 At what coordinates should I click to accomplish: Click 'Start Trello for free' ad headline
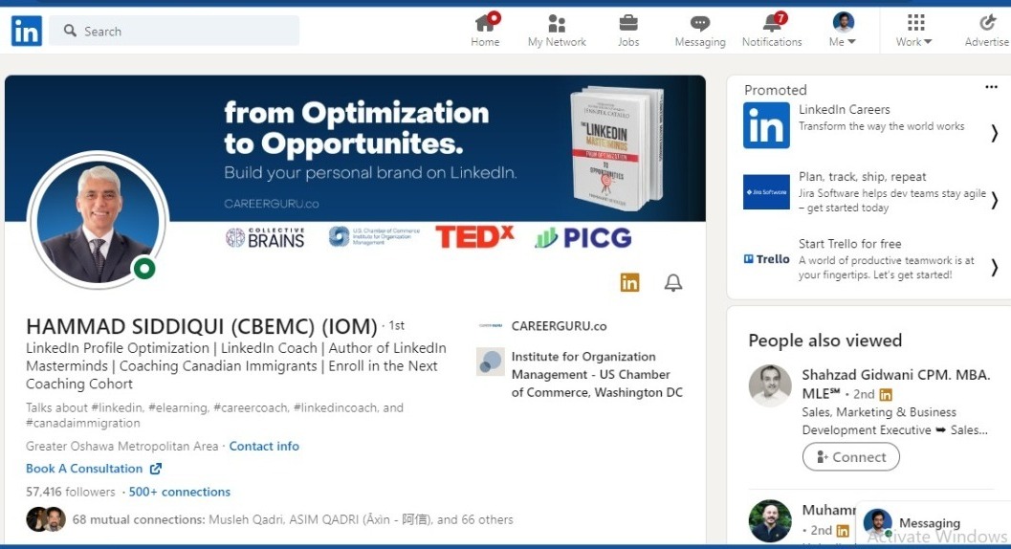849,243
